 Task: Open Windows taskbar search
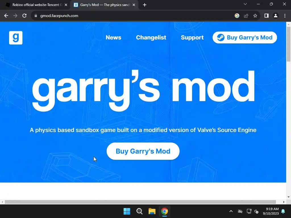click(x=139, y=211)
